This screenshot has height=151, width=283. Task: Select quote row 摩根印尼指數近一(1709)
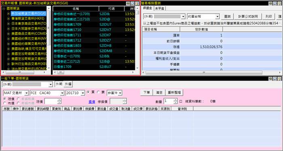click(94, 14)
